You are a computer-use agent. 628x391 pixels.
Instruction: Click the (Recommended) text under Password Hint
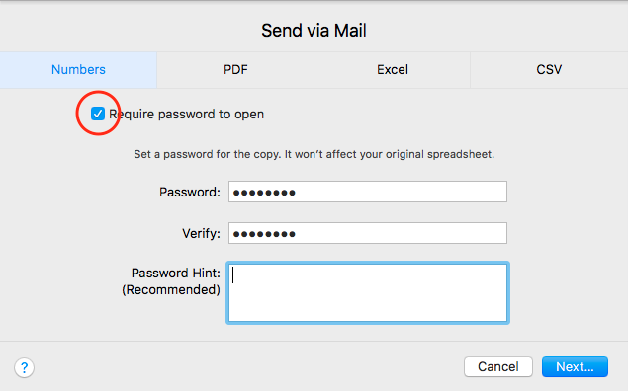point(171,290)
